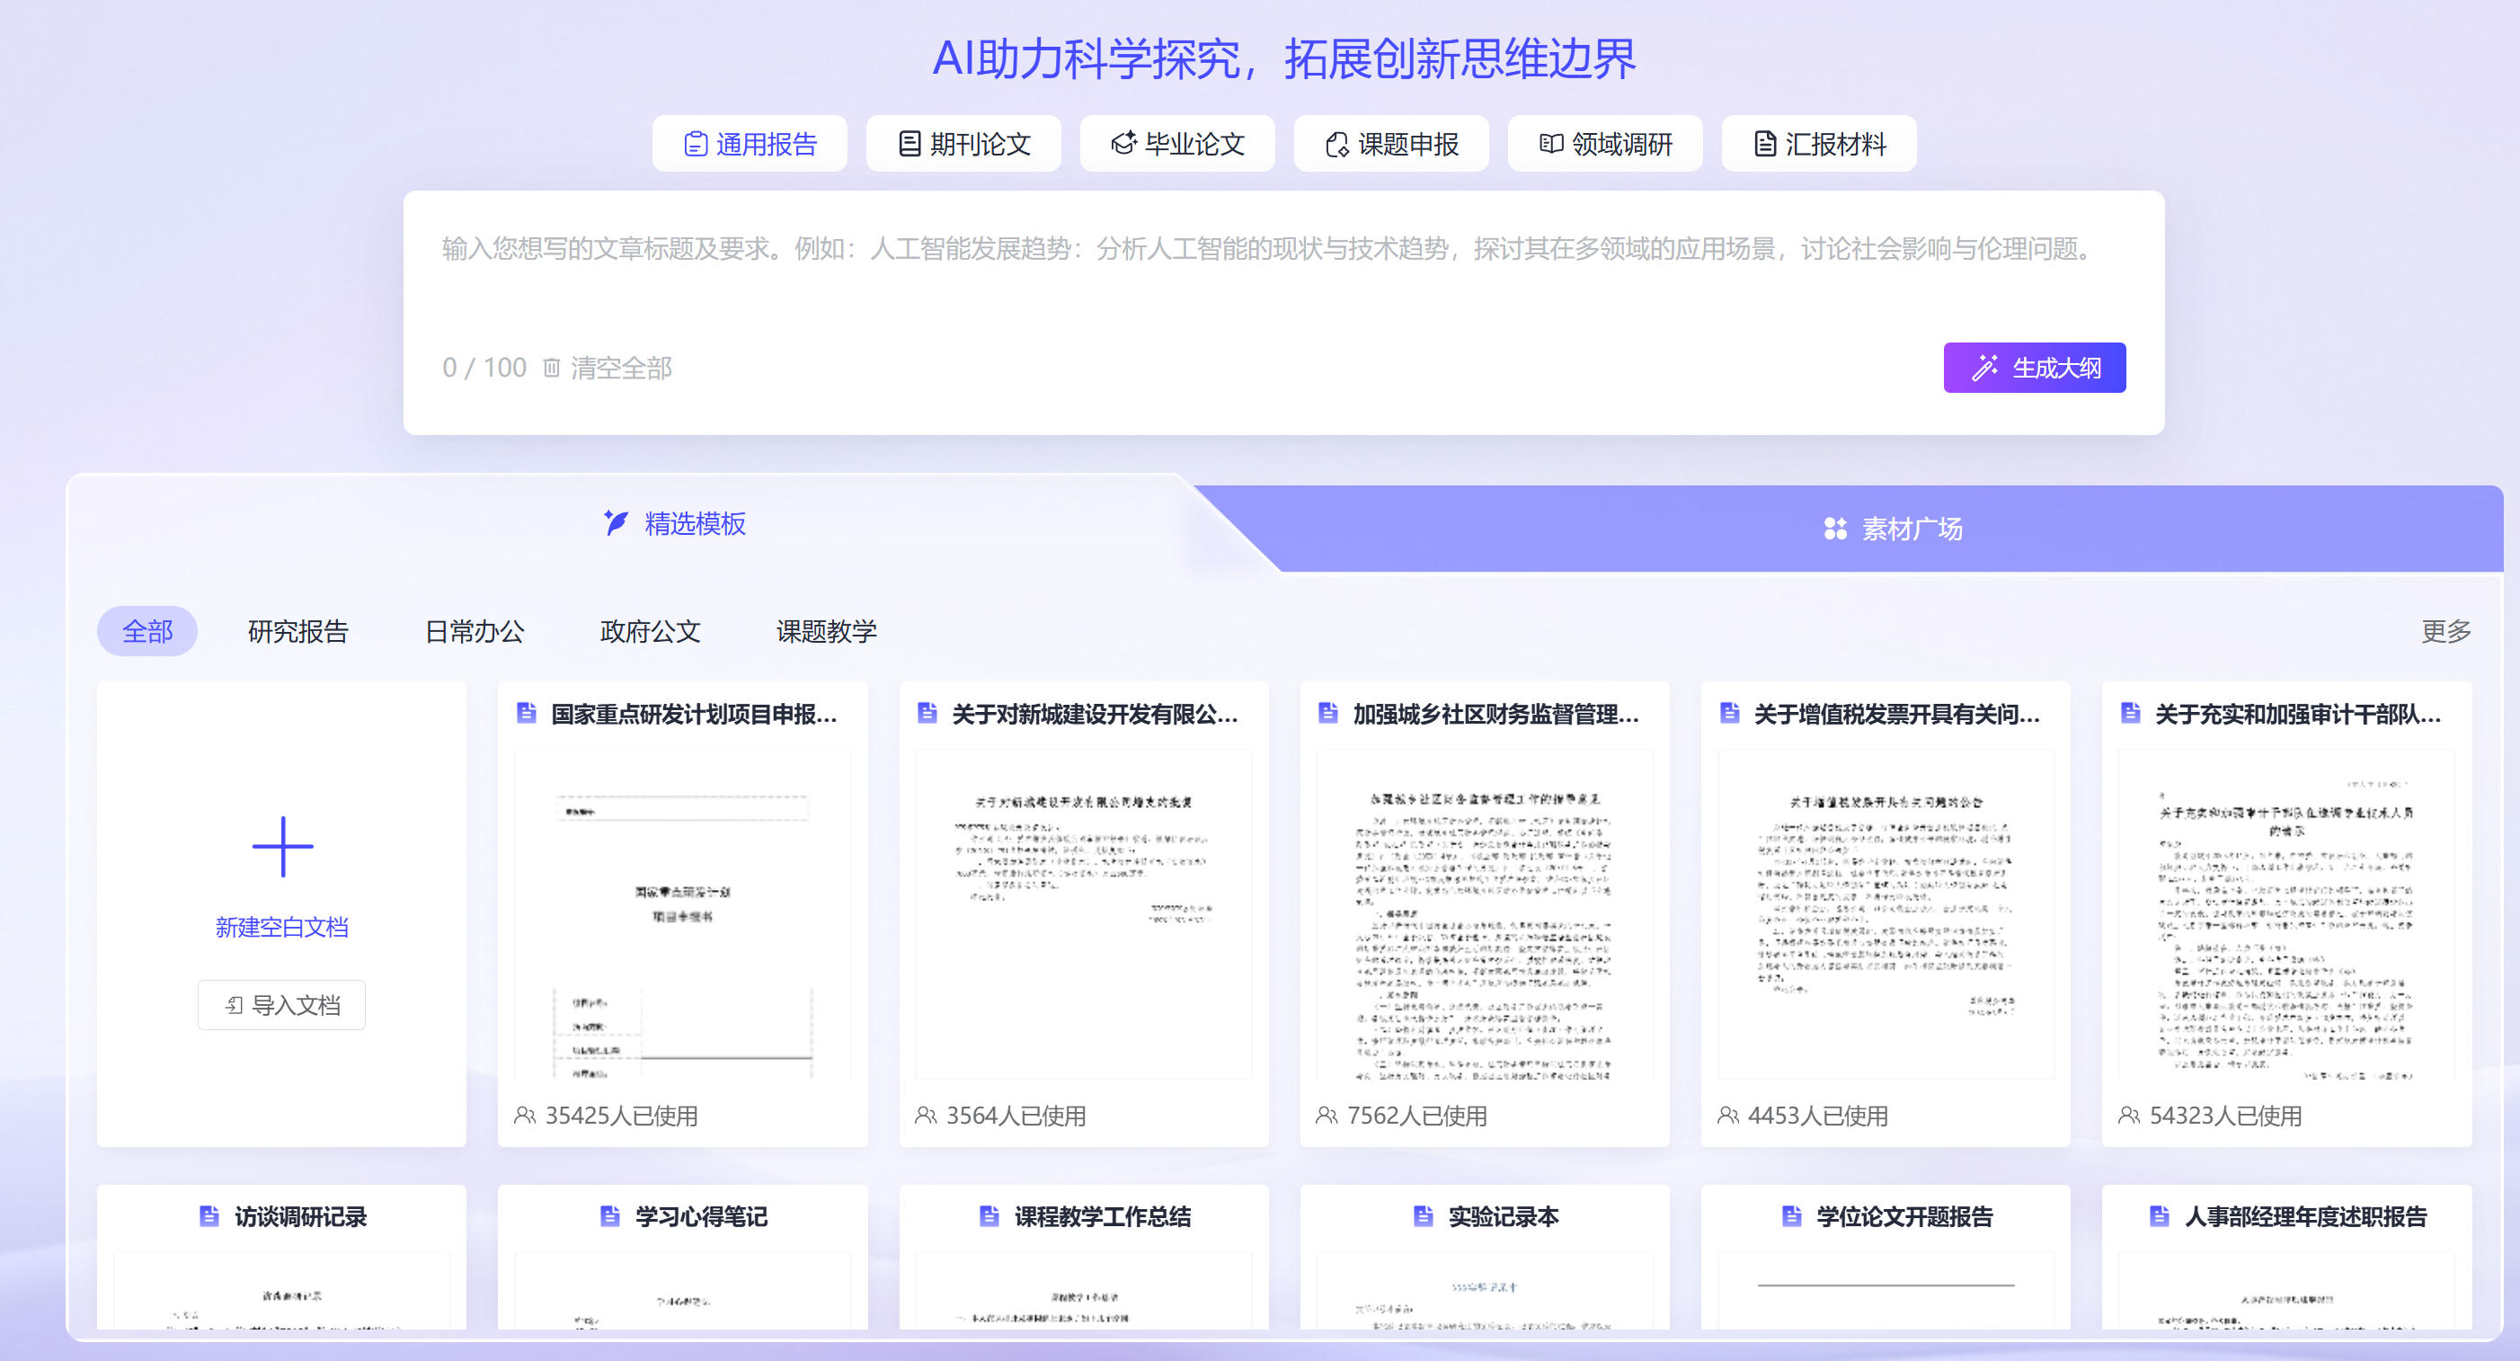Click document icon beside 访谈调研记录

[x=209, y=1216]
